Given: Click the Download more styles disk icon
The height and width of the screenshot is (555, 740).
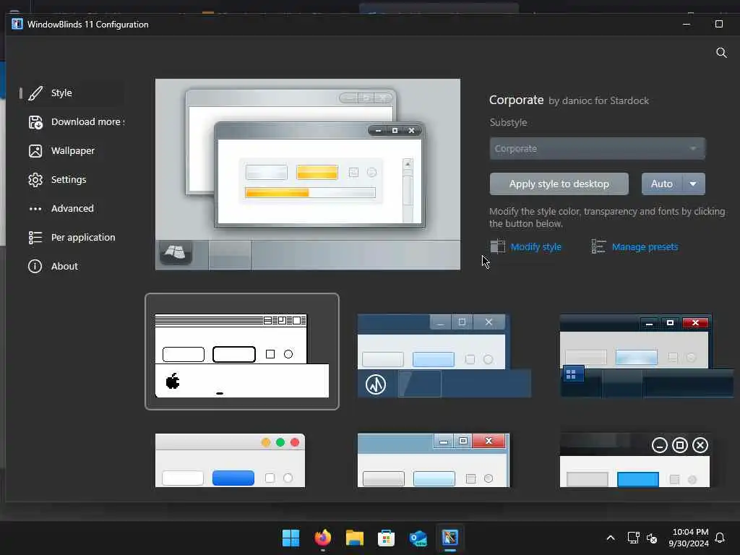Looking at the screenshot, I should [x=35, y=122].
